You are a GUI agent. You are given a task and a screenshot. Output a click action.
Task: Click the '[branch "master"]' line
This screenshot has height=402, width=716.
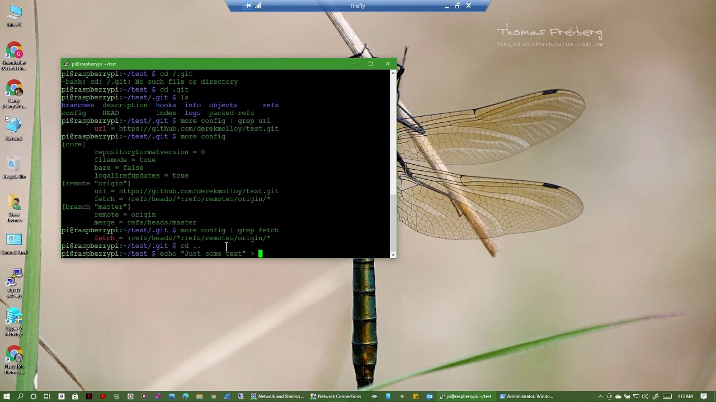[x=96, y=207]
